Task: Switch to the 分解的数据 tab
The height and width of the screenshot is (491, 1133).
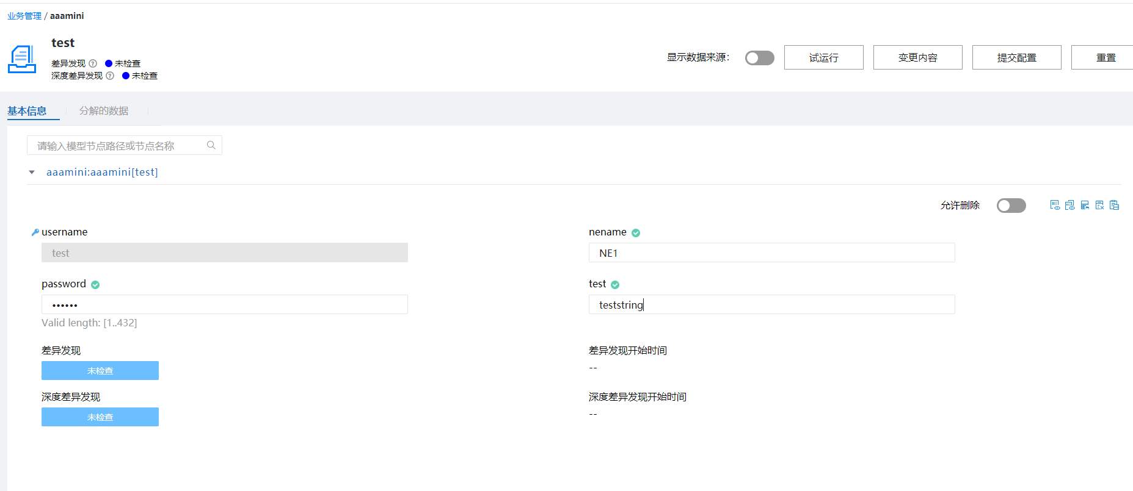Action: [104, 110]
